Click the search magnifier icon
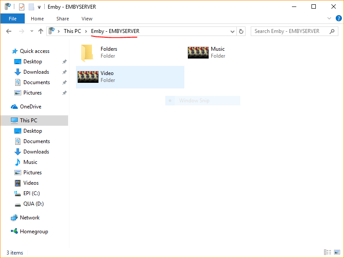344x258 pixels. [332, 31]
